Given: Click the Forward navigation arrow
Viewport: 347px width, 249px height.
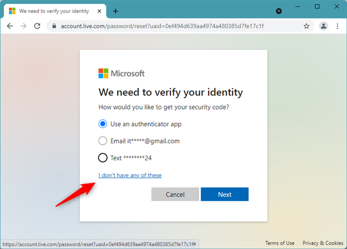Looking at the screenshot, I should tap(24, 26).
